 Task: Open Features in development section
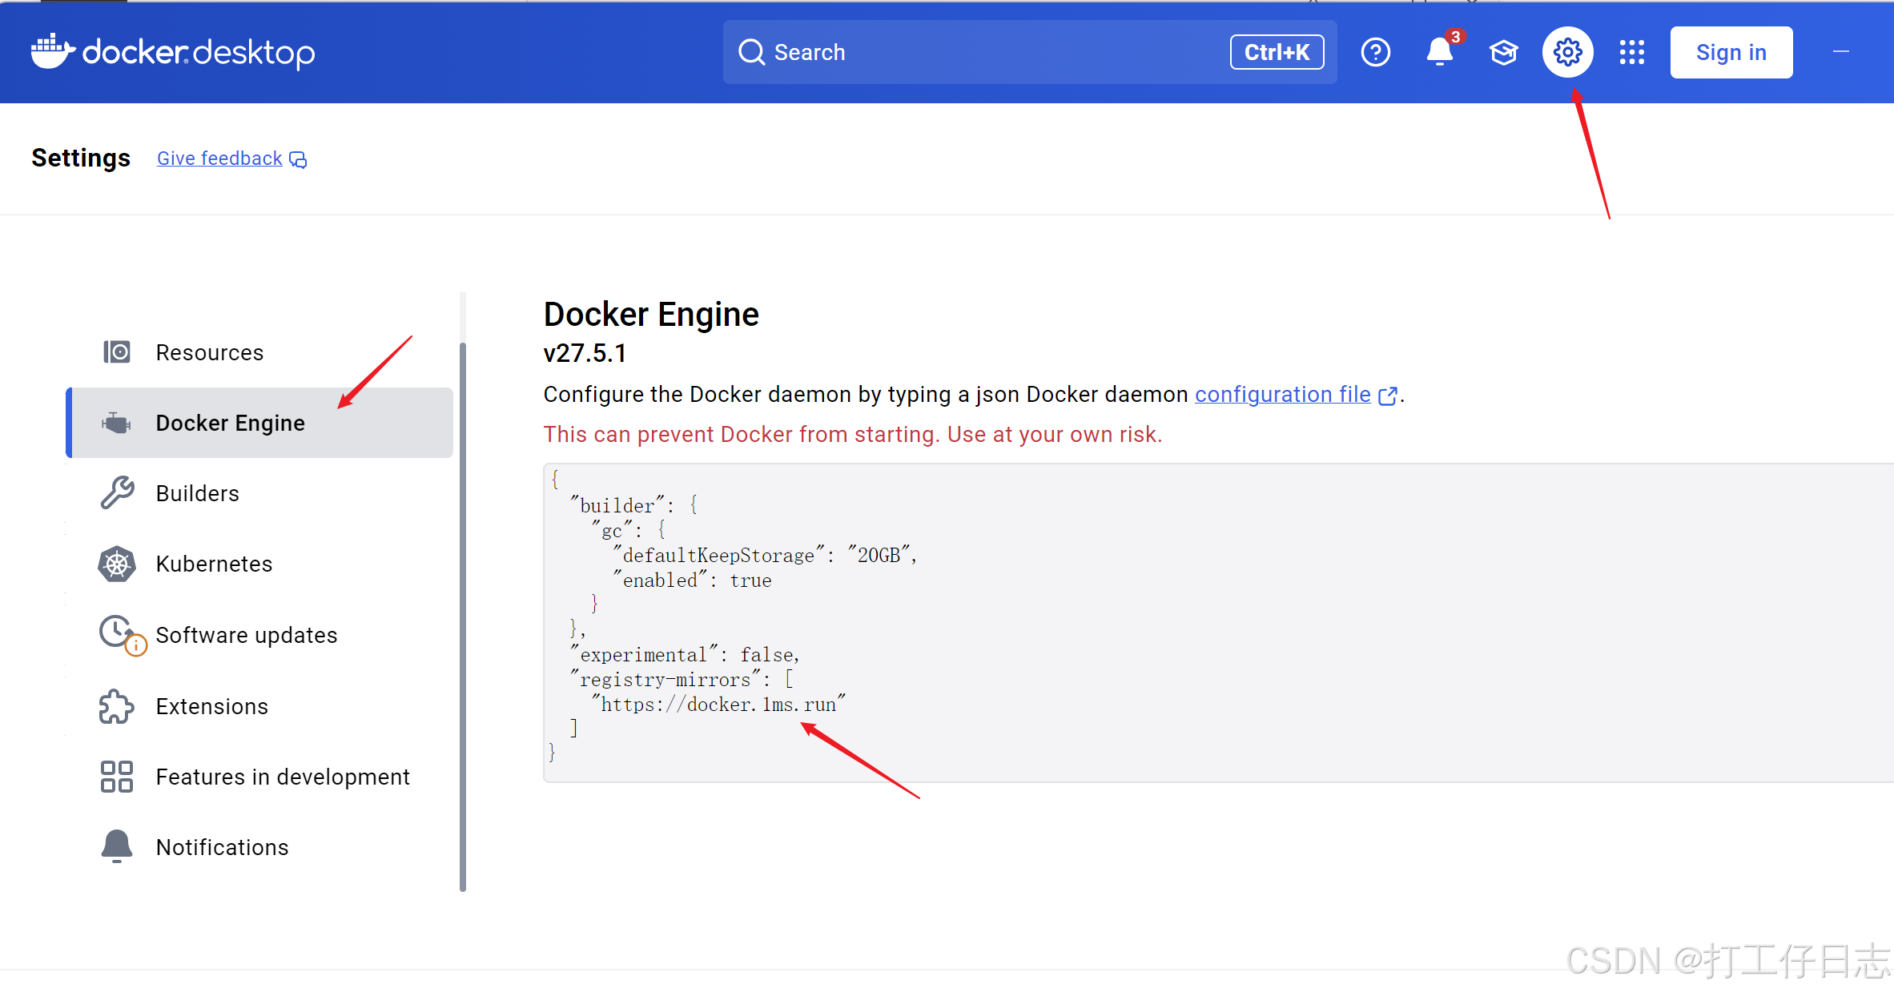[x=283, y=777]
